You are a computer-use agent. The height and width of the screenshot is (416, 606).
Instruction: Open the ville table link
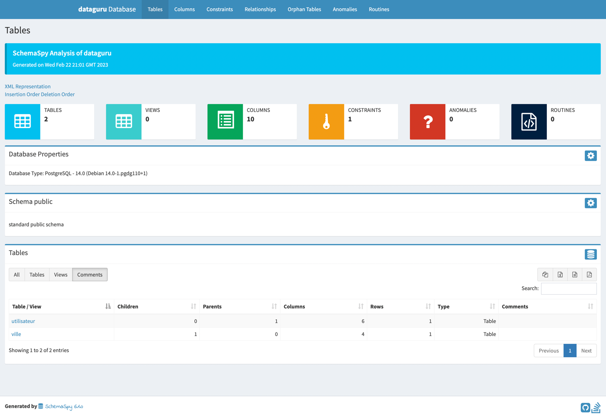coord(16,334)
